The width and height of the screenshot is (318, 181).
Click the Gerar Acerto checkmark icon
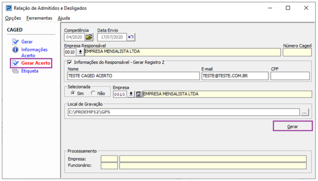(16, 63)
